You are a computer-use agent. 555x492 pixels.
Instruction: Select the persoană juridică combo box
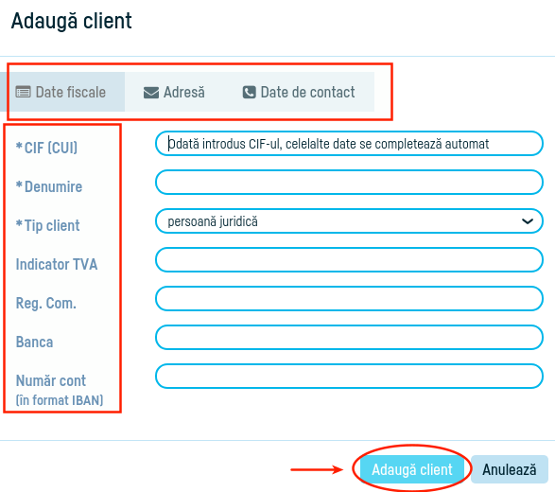pyautogui.click(x=349, y=221)
